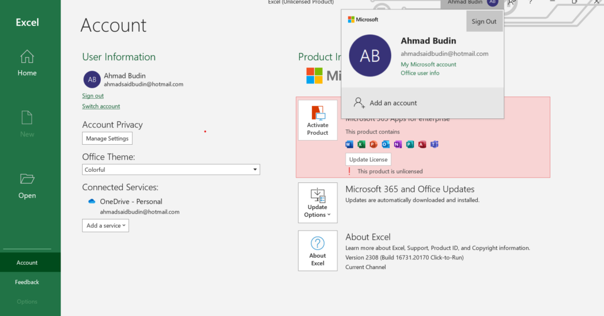Click the large AB avatar in account popup

tap(370, 56)
